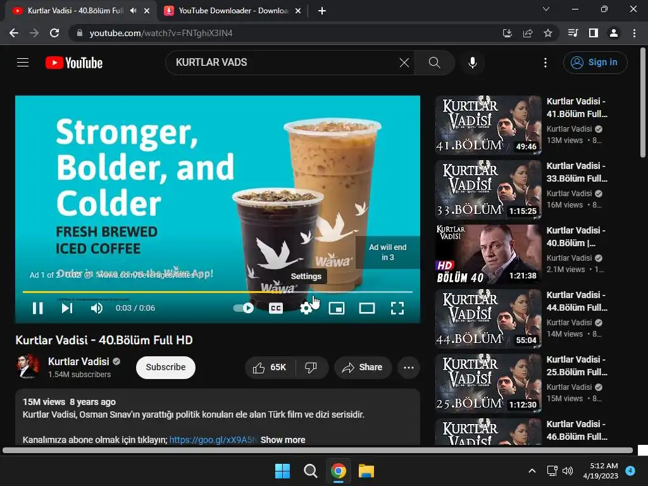Screen dimensions: 648x486
Task: Open taskbar Search
Action: click(x=310, y=471)
